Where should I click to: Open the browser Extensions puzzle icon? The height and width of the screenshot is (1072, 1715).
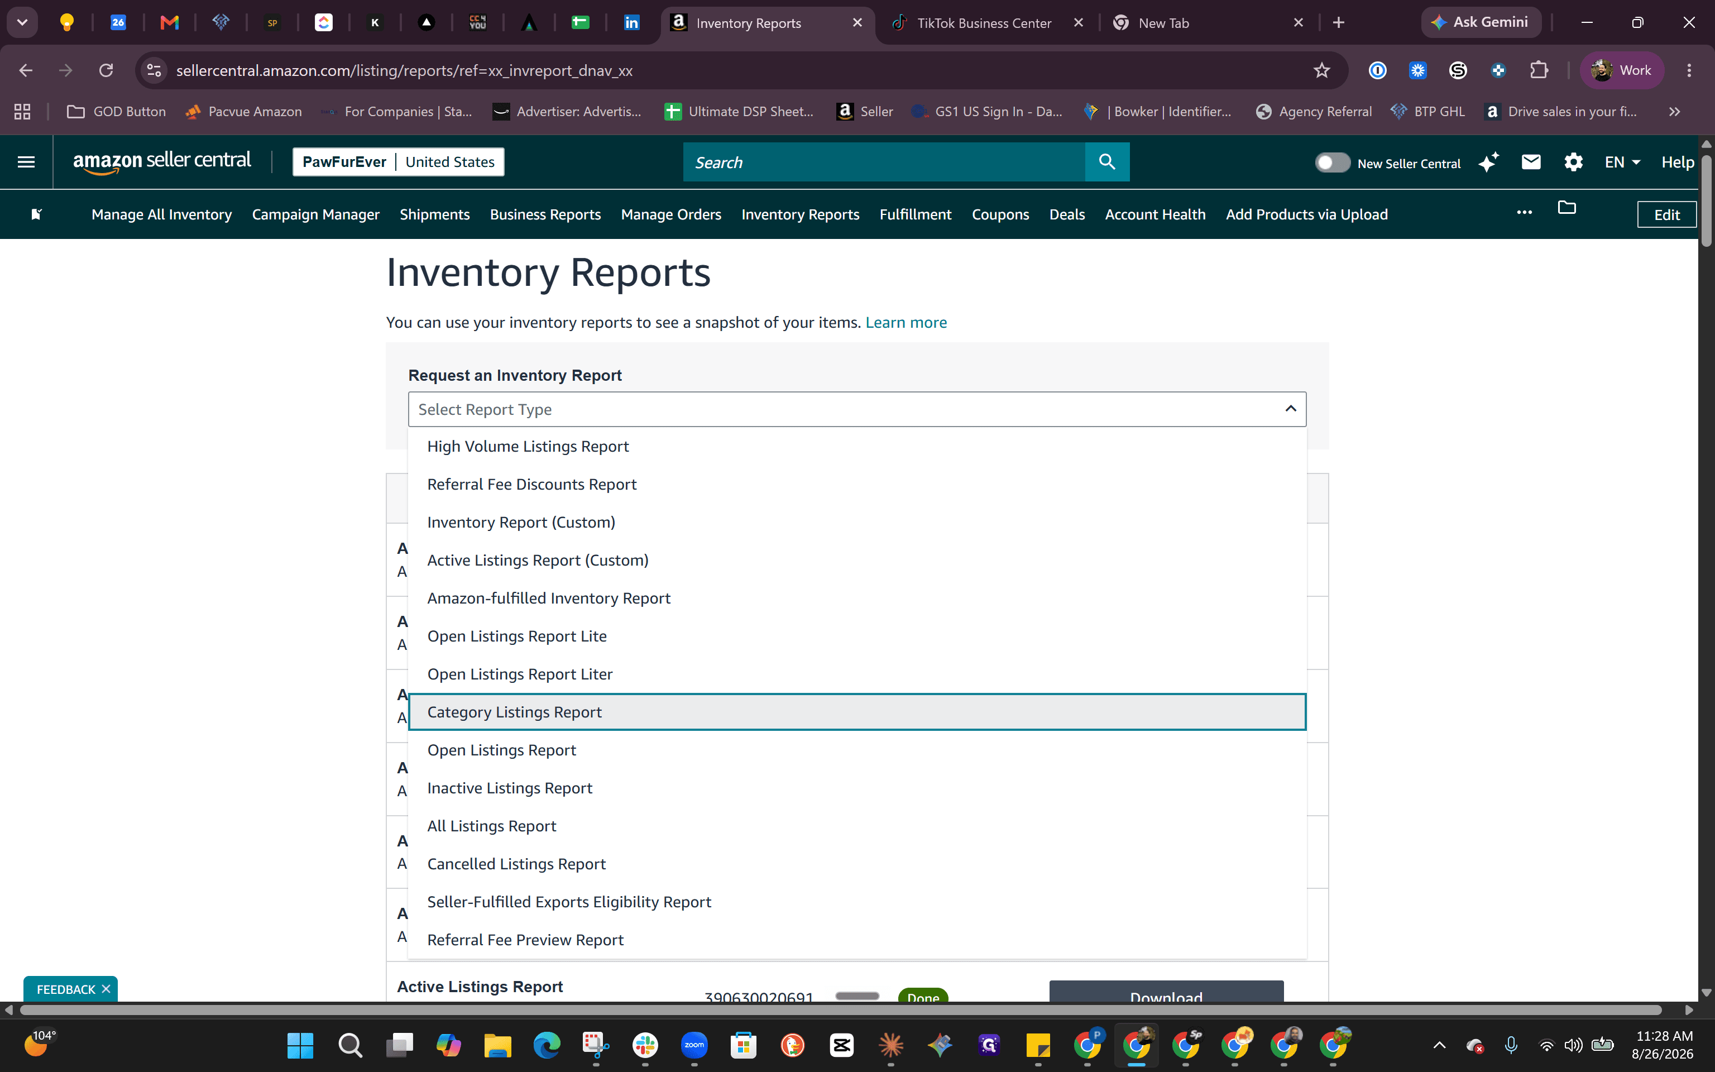click(x=1539, y=70)
